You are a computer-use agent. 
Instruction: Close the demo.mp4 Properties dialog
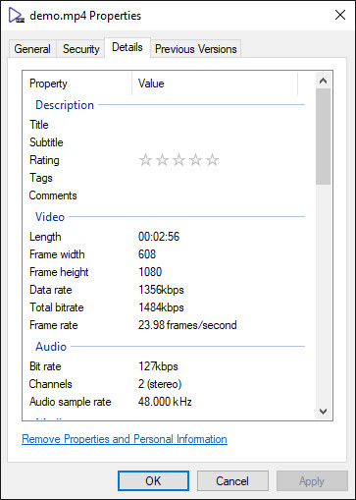coord(340,15)
